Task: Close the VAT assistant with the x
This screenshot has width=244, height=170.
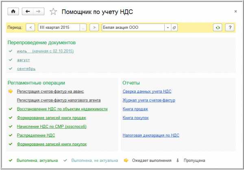Action: tap(235, 11)
